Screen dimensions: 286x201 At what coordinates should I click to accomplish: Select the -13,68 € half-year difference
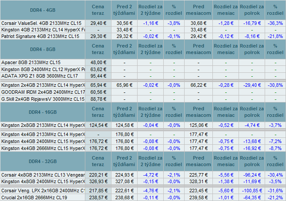[252, 141]
